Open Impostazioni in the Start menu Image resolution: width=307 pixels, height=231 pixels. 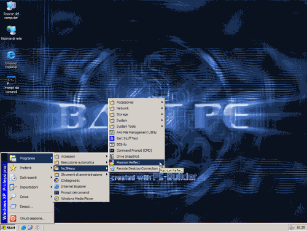[31, 187]
